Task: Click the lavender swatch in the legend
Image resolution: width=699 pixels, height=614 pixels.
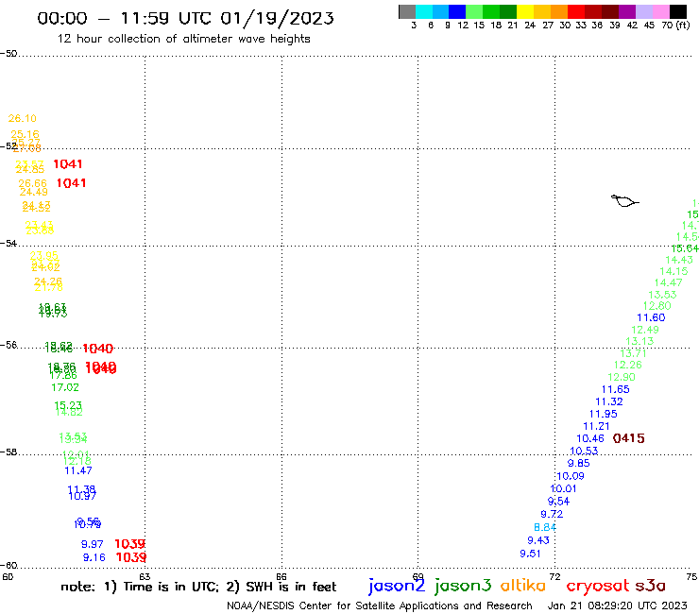Action: pyautogui.click(x=643, y=11)
